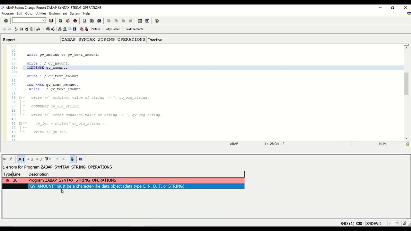The height and width of the screenshot is (231, 411).
Task: Click the Display Navigation Window icon
Action: tap(65, 29)
